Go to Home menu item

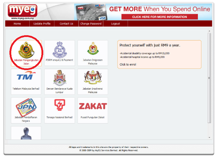click(17, 24)
